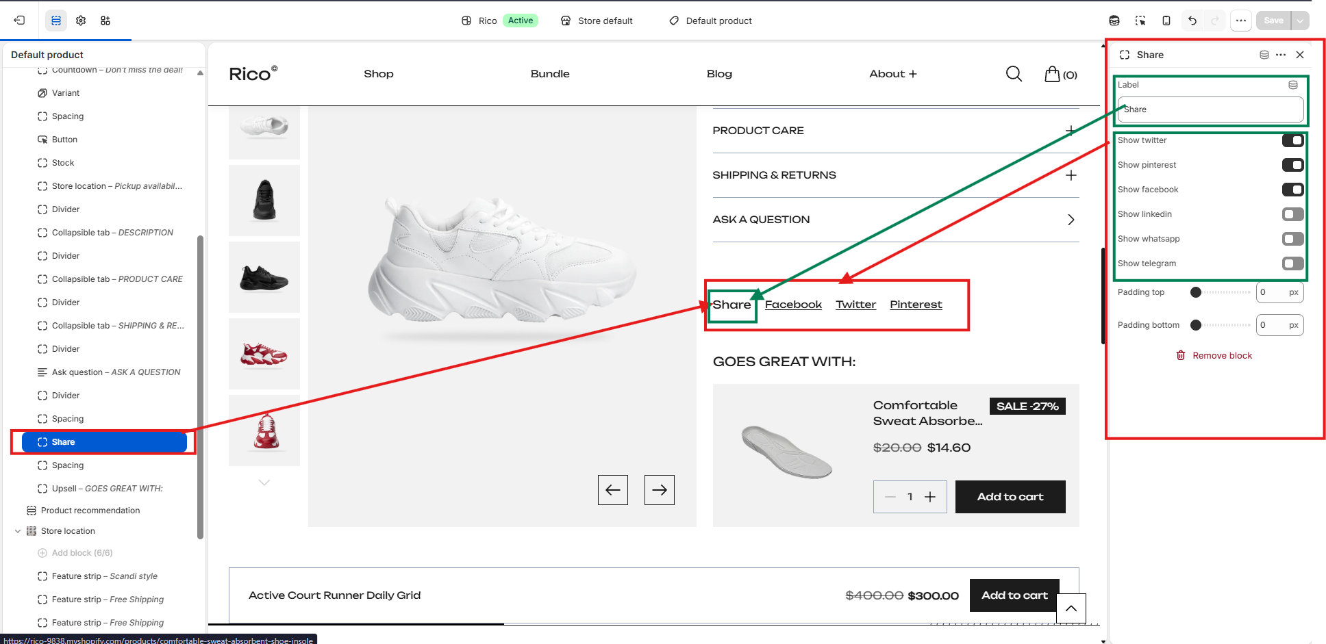
Task: Go to next product image arrow
Action: pos(660,490)
